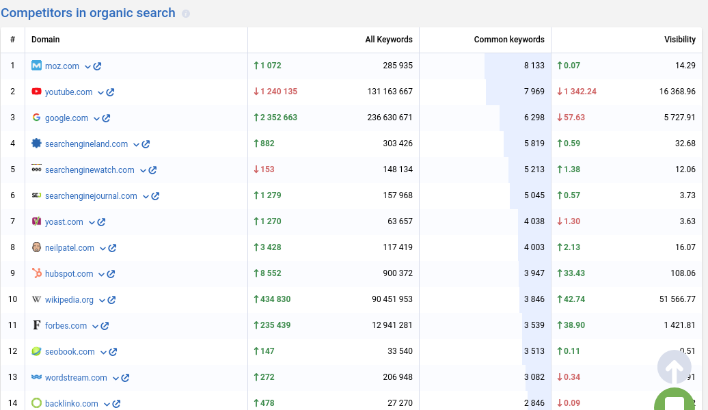Click the all keywords value 900 372
This screenshot has width=708, height=410.
[398, 273]
